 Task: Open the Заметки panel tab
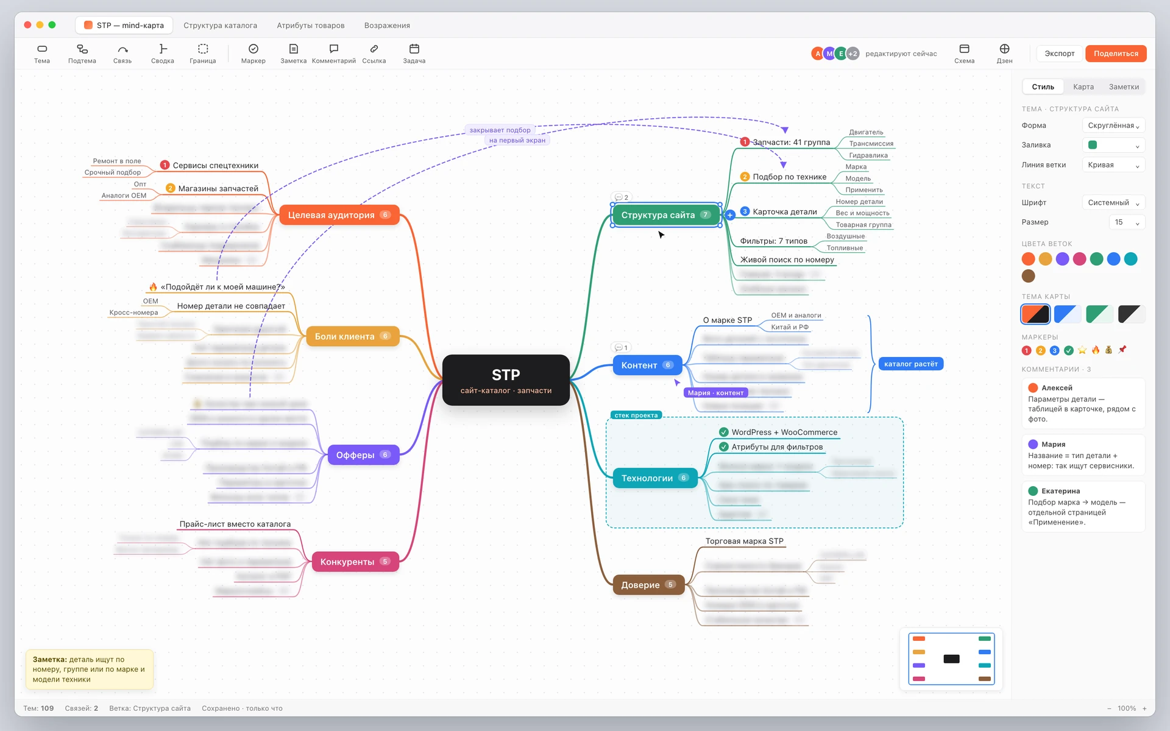pos(1124,87)
